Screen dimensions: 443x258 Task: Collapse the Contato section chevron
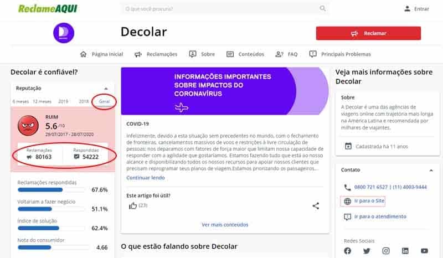pyautogui.click(x=431, y=171)
